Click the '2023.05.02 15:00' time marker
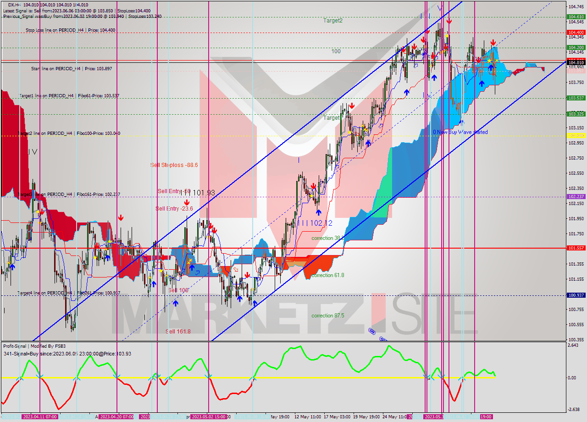Screen dimensions: 587x422 208,417
